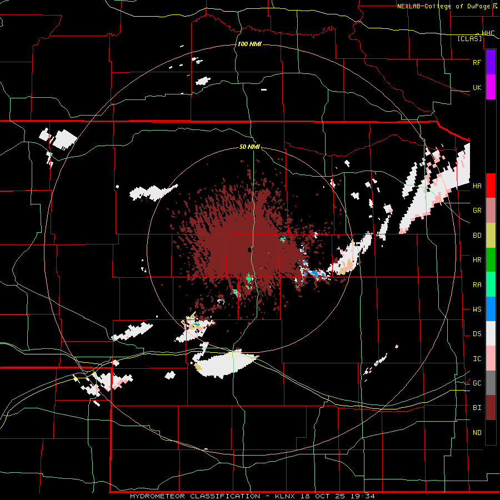500x500 pixels.
Task: Click the 'BI' legend label
Action: coord(477,408)
